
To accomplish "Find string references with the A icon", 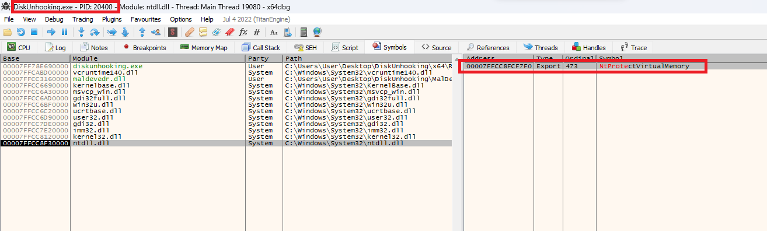I will (274, 32).
